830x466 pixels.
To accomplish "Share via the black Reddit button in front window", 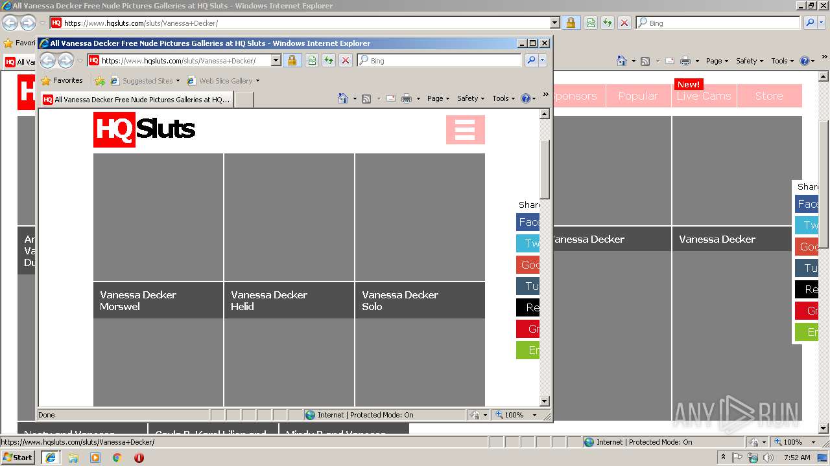I will tap(528, 307).
